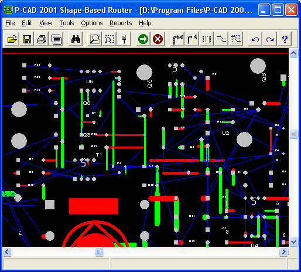Click the vertical scrollbar down arrow

[293, 242]
